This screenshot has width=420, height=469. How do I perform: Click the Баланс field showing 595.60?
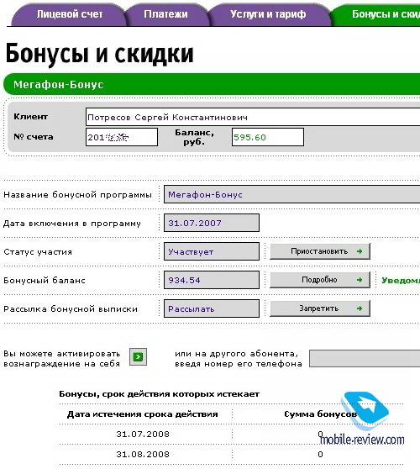268,137
